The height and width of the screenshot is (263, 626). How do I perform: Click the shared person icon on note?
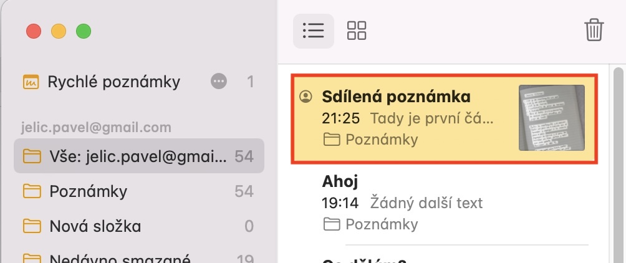click(306, 97)
